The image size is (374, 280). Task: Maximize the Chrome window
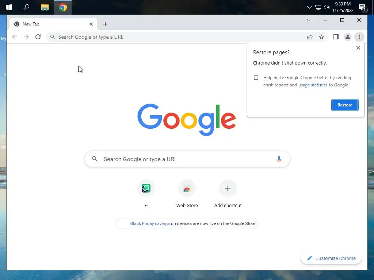tap(342, 20)
